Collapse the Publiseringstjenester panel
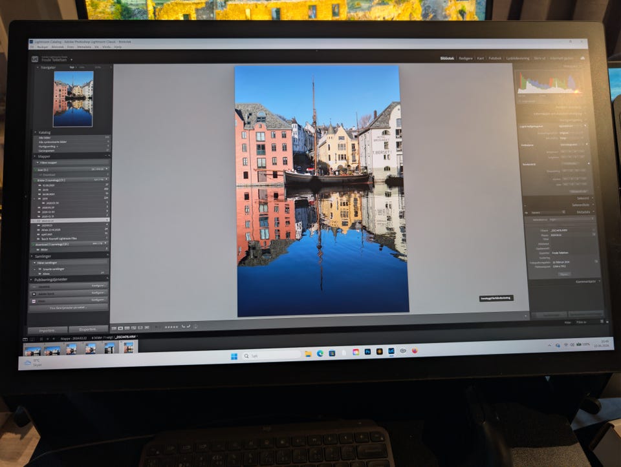This screenshot has height=467, width=621. [x=31, y=279]
